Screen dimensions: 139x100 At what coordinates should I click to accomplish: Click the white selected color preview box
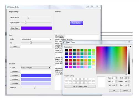click(101, 82)
